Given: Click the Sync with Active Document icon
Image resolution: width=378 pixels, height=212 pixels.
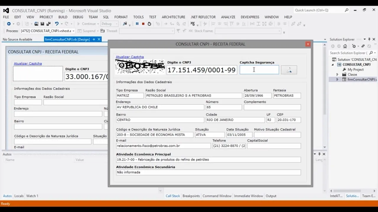Looking at the screenshot, I should click(363, 46).
